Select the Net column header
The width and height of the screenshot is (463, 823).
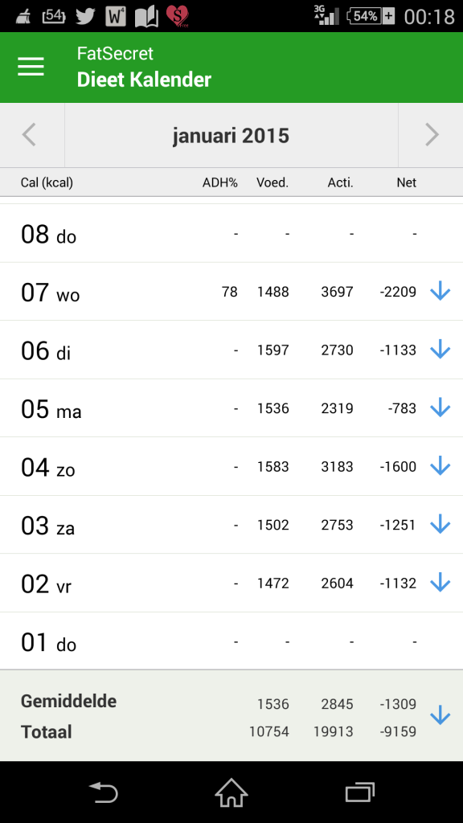pos(406,182)
